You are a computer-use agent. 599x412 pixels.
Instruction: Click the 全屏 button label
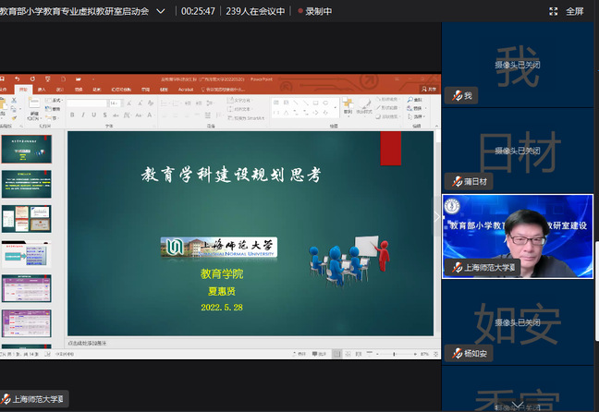coord(574,11)
